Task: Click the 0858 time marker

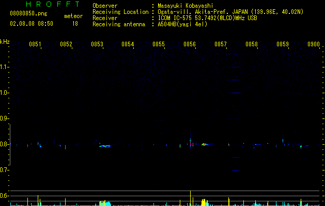Action: tap(252, 44)
